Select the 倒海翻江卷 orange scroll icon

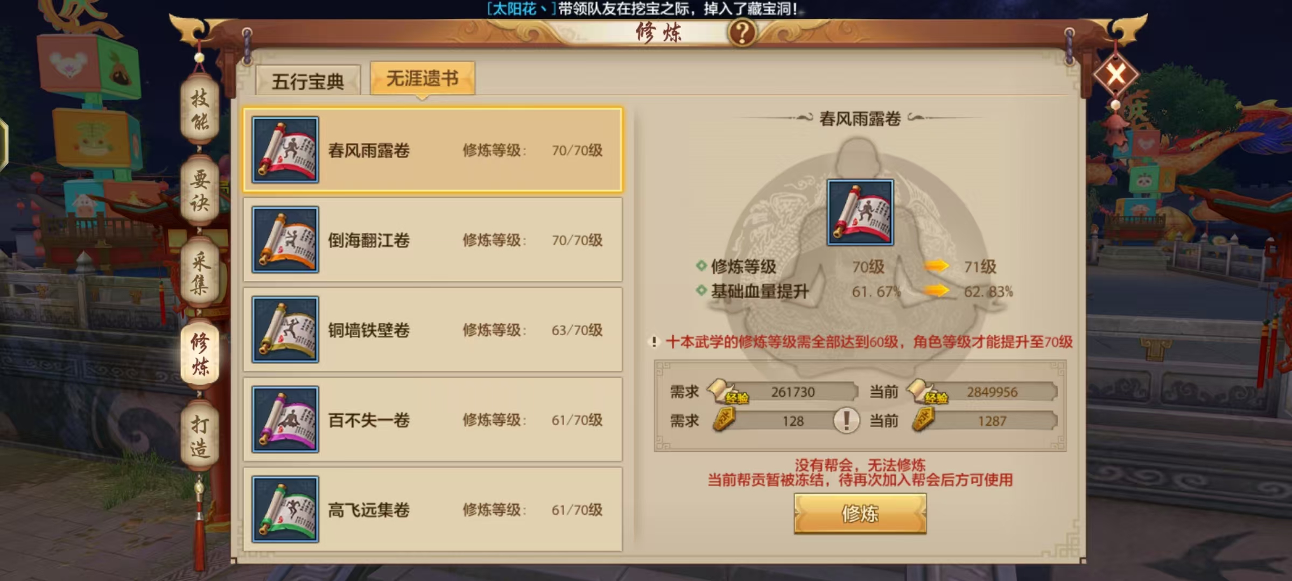click(x=285, y=240)
